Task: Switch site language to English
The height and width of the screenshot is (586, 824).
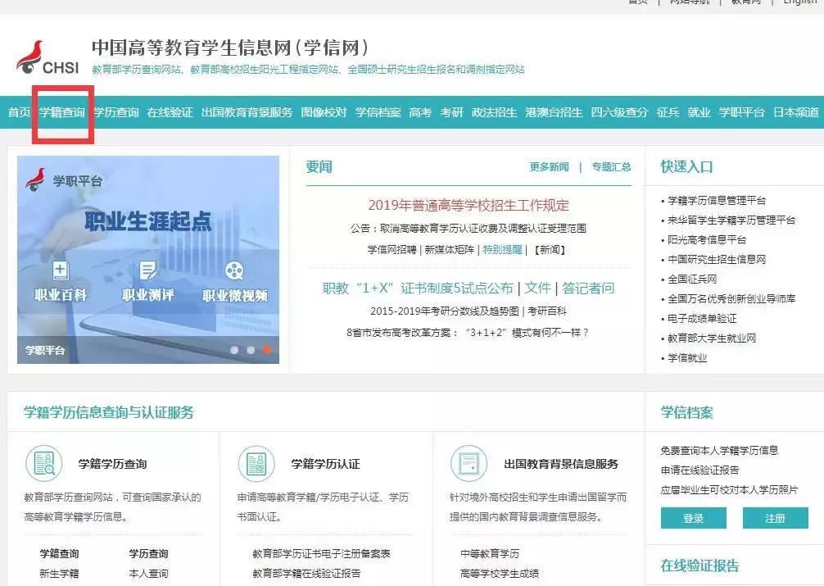Action: pos(800,2)
